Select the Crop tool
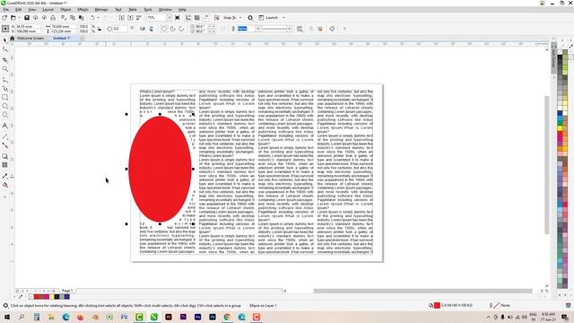The height and width of the screenshot is (323, 574). pos(5,59)
